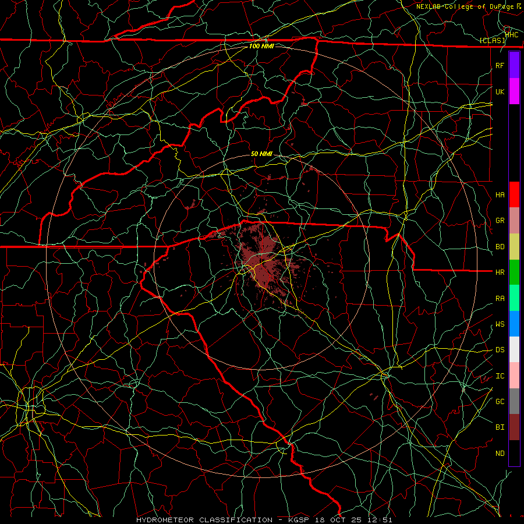Click the 100 NMI range ring label
The image size is (524, 524).
(x=261, y=46)
